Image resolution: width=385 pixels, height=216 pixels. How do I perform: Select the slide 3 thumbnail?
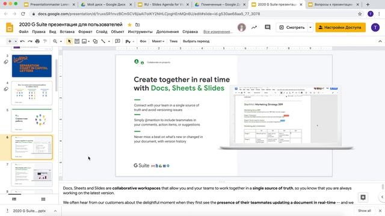click(x=32, y=66)
